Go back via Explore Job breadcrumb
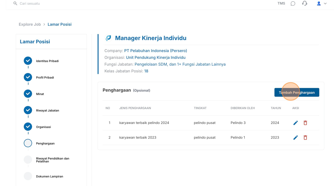334x186 pixels. tap(30, 24)
